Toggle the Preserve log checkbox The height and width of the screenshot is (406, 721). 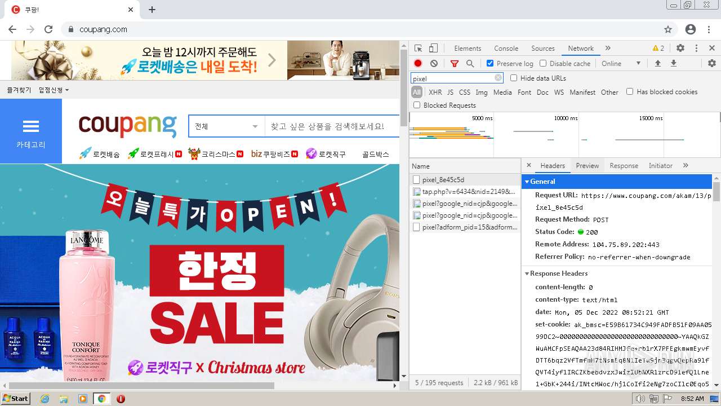(490, 64)
